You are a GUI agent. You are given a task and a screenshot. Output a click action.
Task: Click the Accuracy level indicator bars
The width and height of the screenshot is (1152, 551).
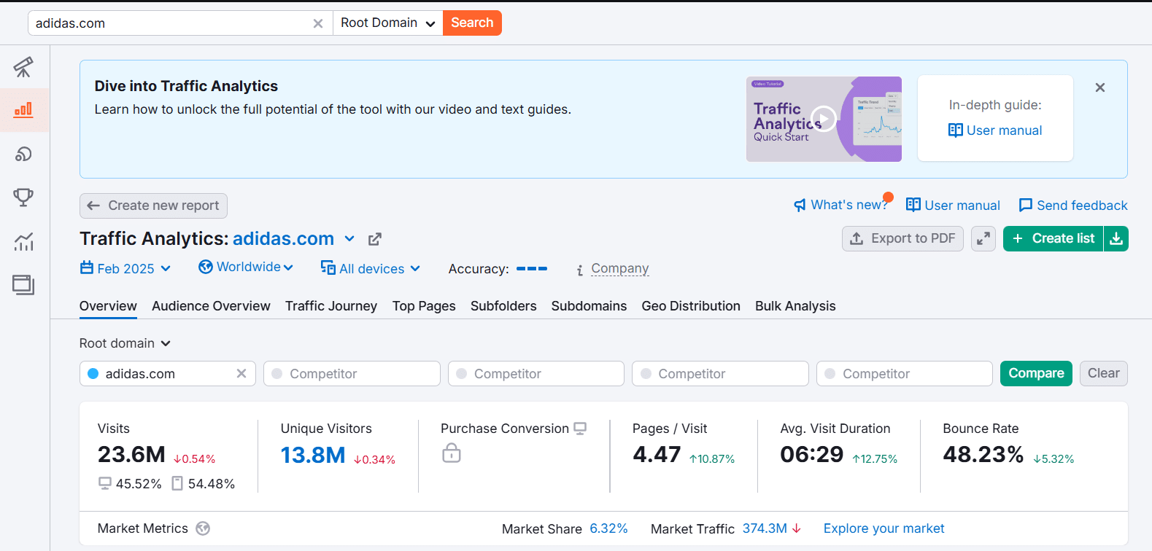[532, 269]
